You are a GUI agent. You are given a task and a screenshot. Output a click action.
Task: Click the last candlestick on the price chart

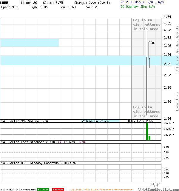pyautogui.click(x=154, y=42)
